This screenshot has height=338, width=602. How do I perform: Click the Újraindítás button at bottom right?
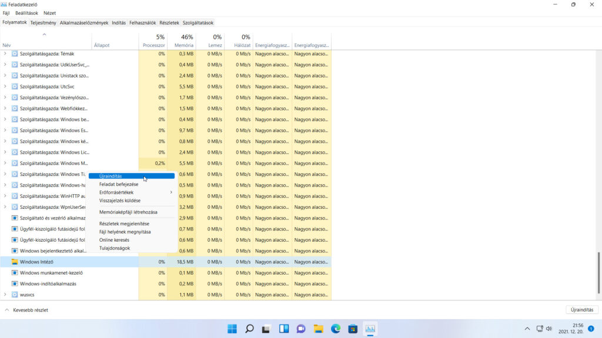[581, 310]
